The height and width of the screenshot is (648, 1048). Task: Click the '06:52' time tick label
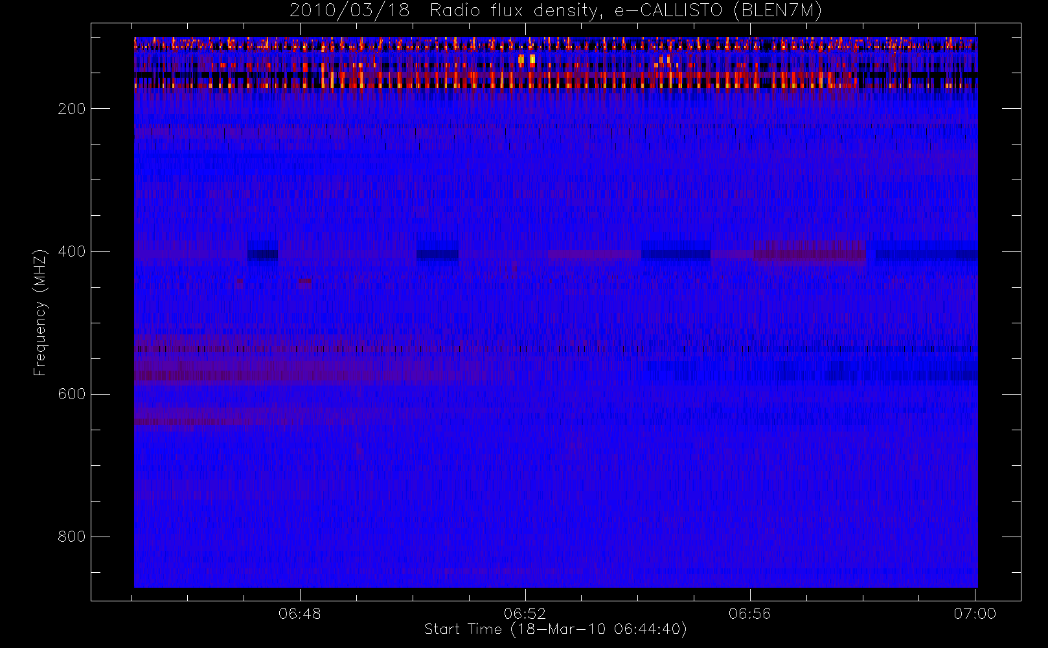(x=525, y=614)
